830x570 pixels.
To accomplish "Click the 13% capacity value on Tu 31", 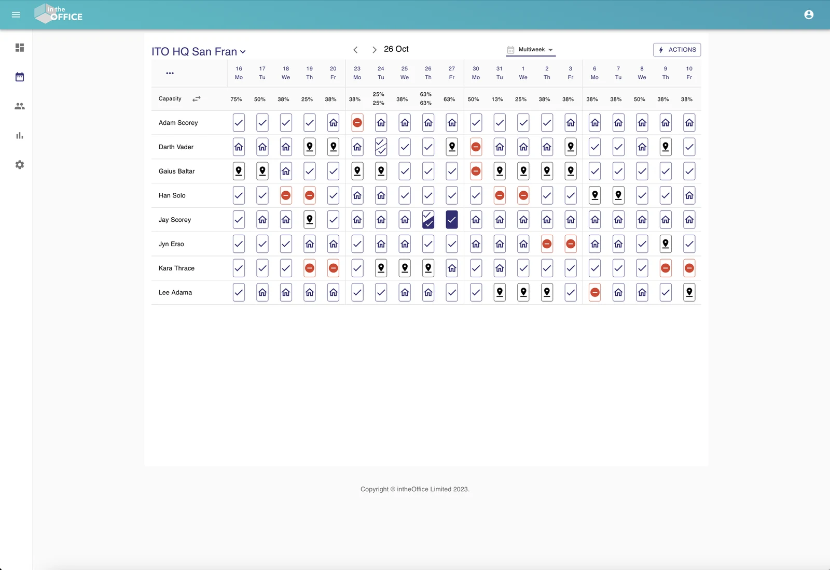I will point(497,99).
